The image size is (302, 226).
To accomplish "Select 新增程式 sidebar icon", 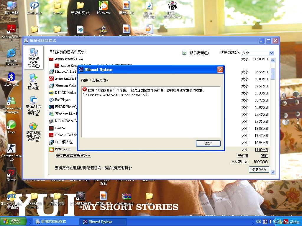I will pos(34,82).
